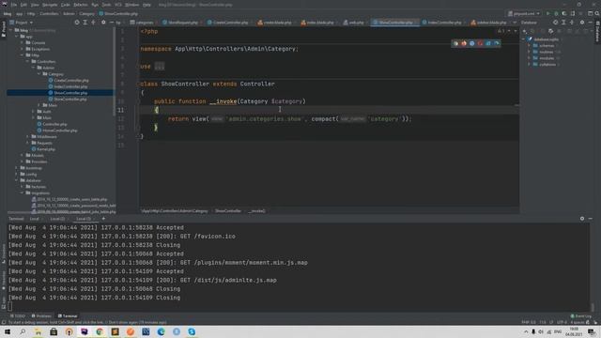Open Chrome from the taskbar
The height and width of the screenshot is (338, 601).
100,331
